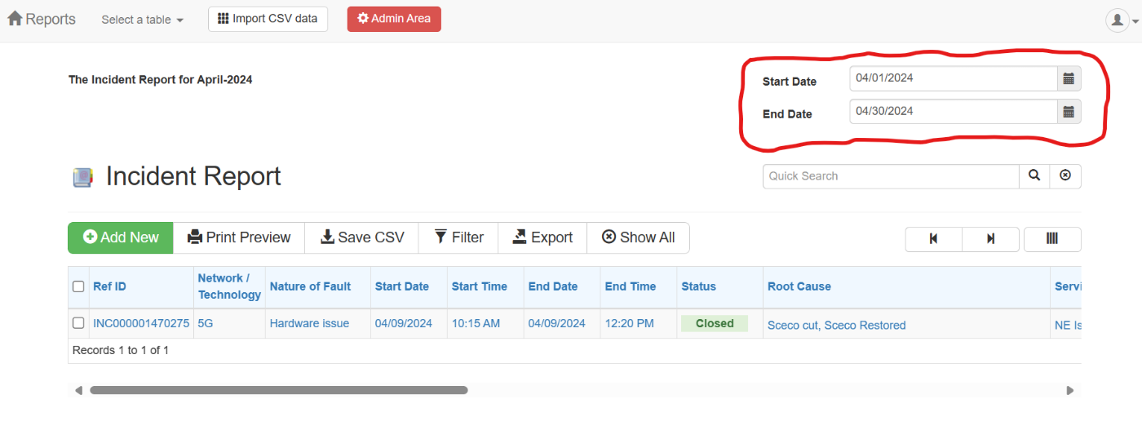Viewport: 1142px width, 439px height.
Task: Focus the Quick Search box
Action: (x=891, y=176)
